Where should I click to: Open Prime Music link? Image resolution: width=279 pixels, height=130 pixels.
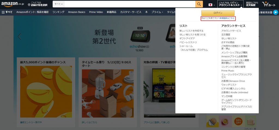click(x=228, y=71)
